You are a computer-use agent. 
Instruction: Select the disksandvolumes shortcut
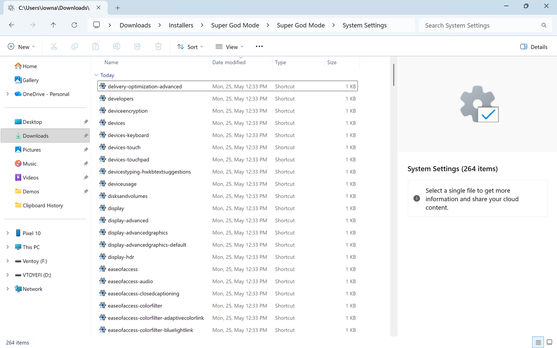click(x=227, y=196)
